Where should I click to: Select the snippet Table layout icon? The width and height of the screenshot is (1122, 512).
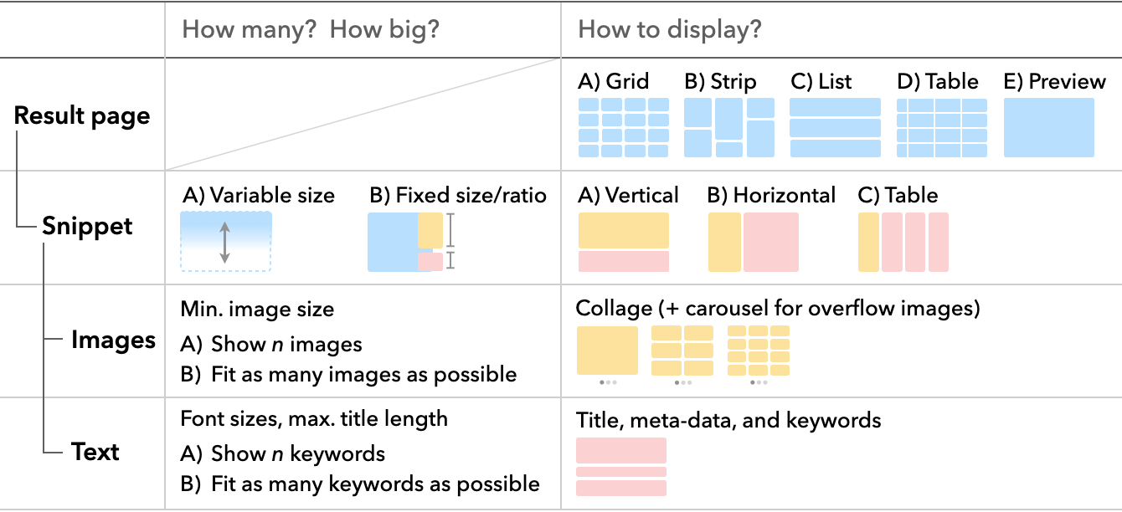tap(903, 242)
